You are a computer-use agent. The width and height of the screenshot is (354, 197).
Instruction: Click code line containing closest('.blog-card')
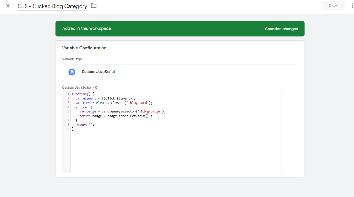click(x=114, y=103)
